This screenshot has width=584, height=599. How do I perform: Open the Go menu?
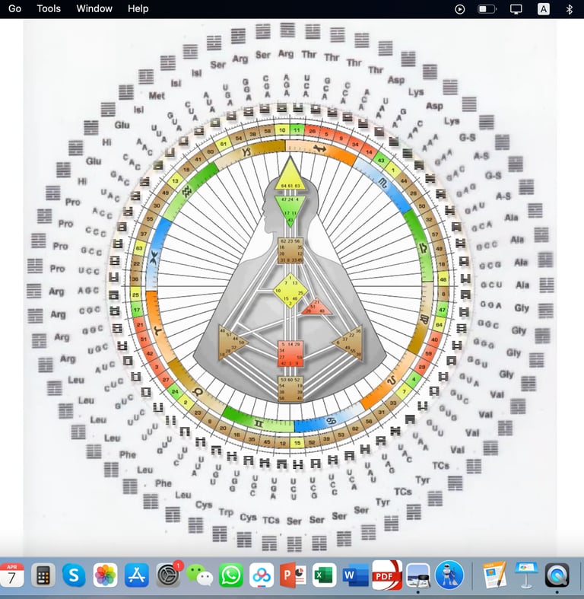(x=14, y=8)
